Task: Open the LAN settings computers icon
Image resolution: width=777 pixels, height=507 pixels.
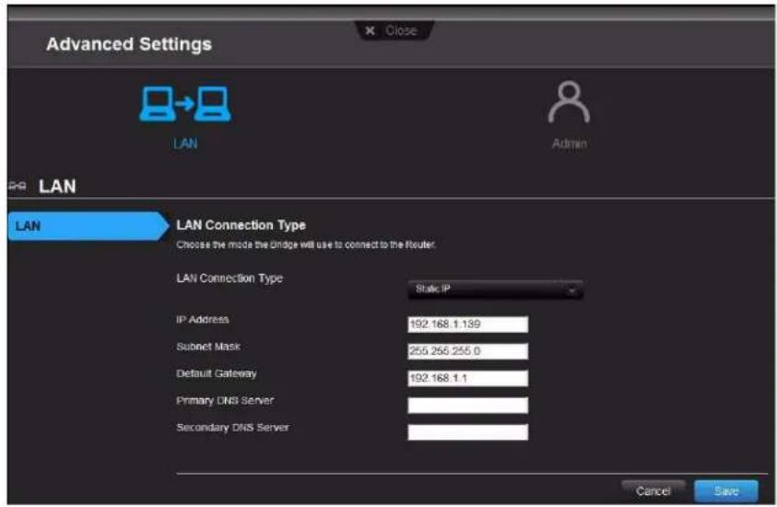Action: [185, 104]
